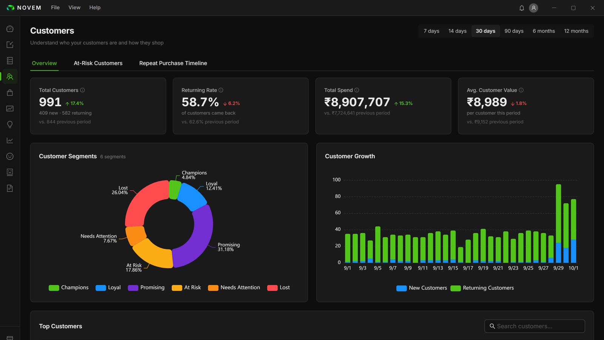
Task: Toggle the Needs Attention legend entry
Action: (234, 287)
